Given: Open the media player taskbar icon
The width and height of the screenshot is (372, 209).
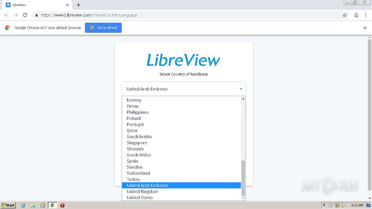Looking at the screenshot, I should [x=42, y=205].
